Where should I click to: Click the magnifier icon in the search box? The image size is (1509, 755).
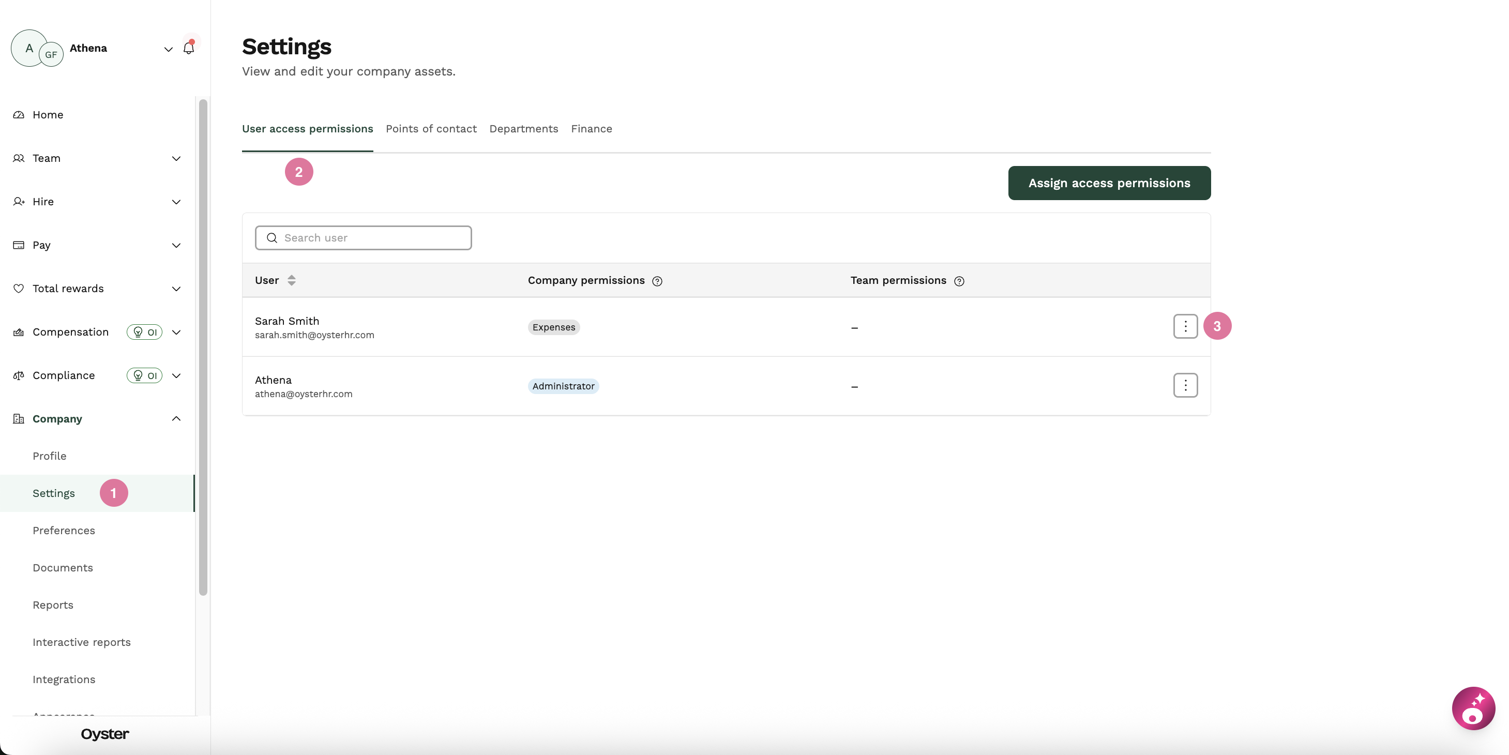coord(272,238)
